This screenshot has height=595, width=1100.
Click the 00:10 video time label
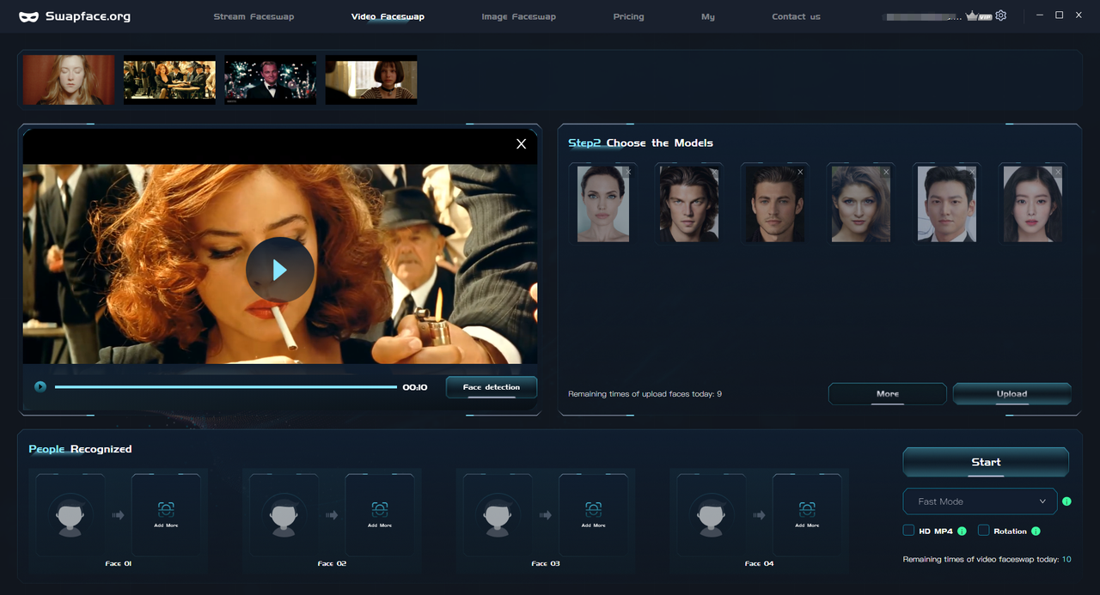(x=415, y=387)
